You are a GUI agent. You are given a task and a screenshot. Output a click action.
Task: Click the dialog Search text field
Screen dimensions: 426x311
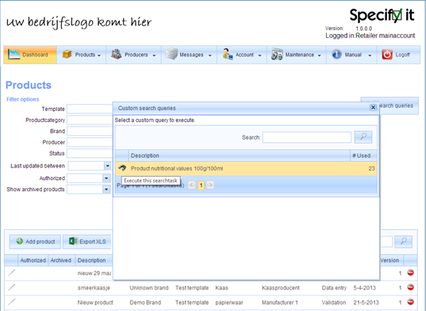click(307, 137)
